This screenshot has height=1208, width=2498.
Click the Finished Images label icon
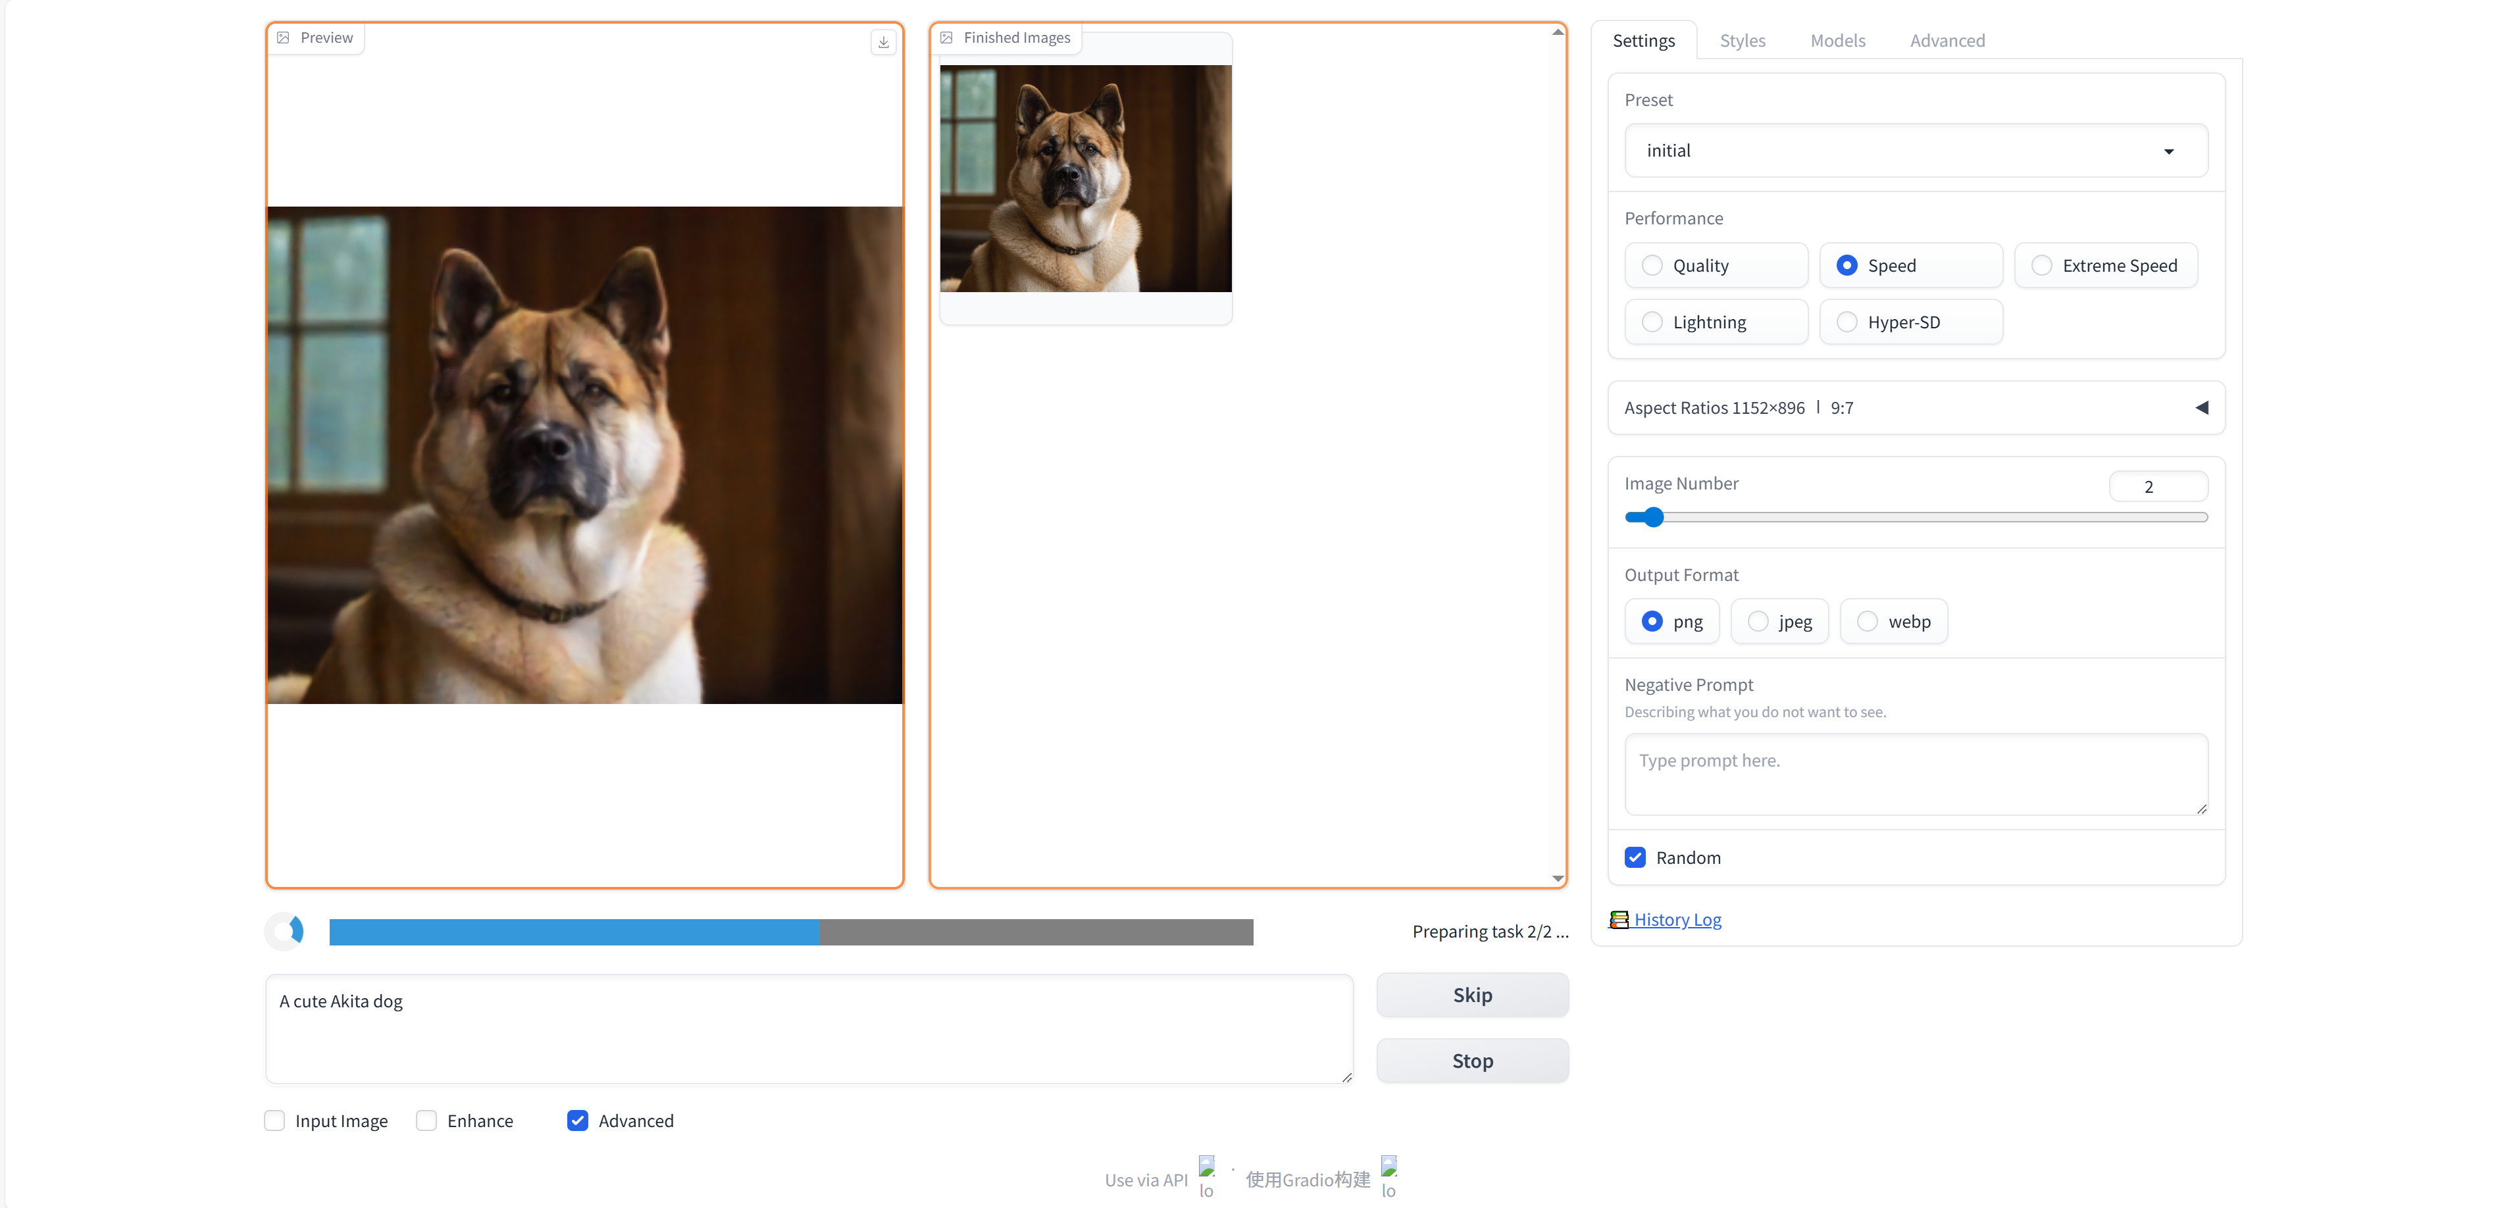pyautogui.click(x=946, y=38)
